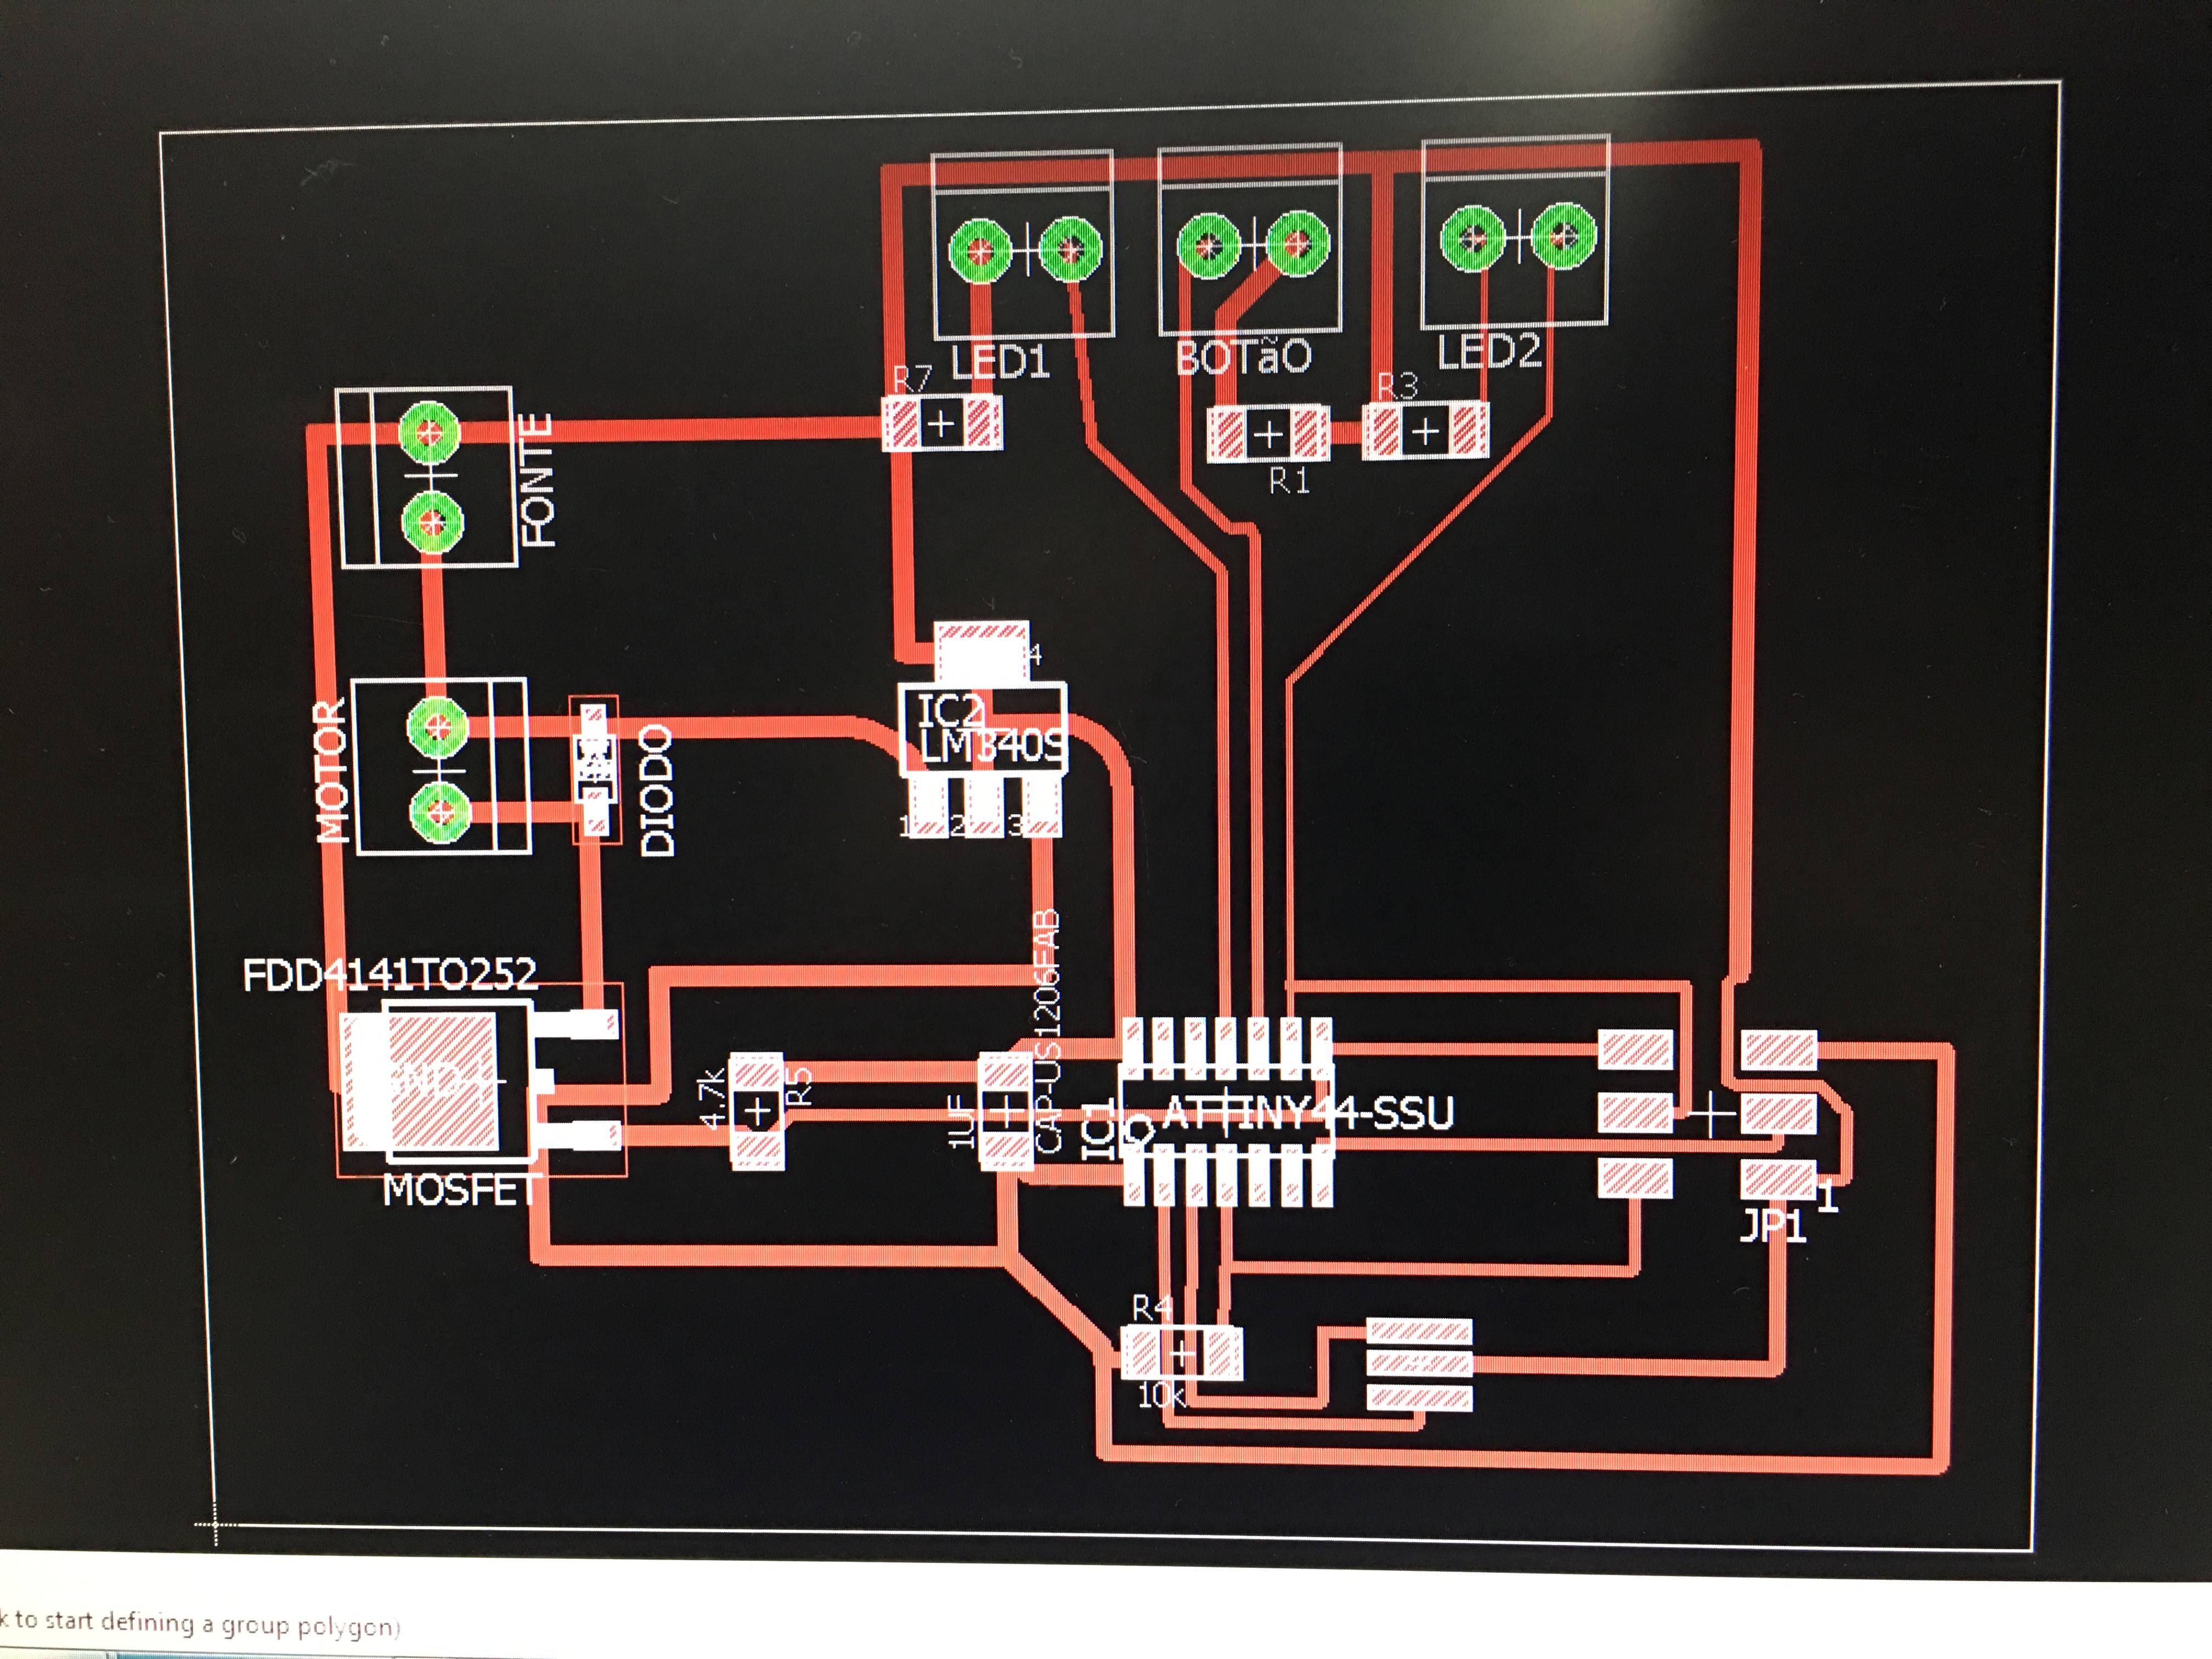The image size is (2212, 1659).
Task: Select the left green pad of LED2
Action: pos(1472,238)
